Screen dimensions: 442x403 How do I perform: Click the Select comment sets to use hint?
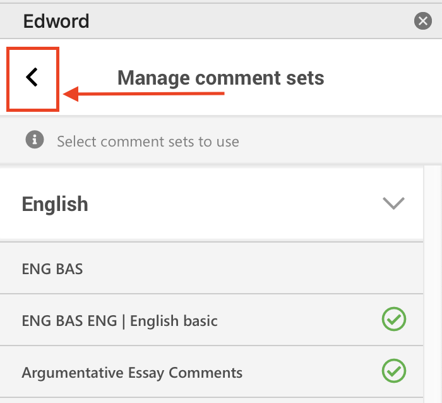pyautogui.click(x=148, y=141)
